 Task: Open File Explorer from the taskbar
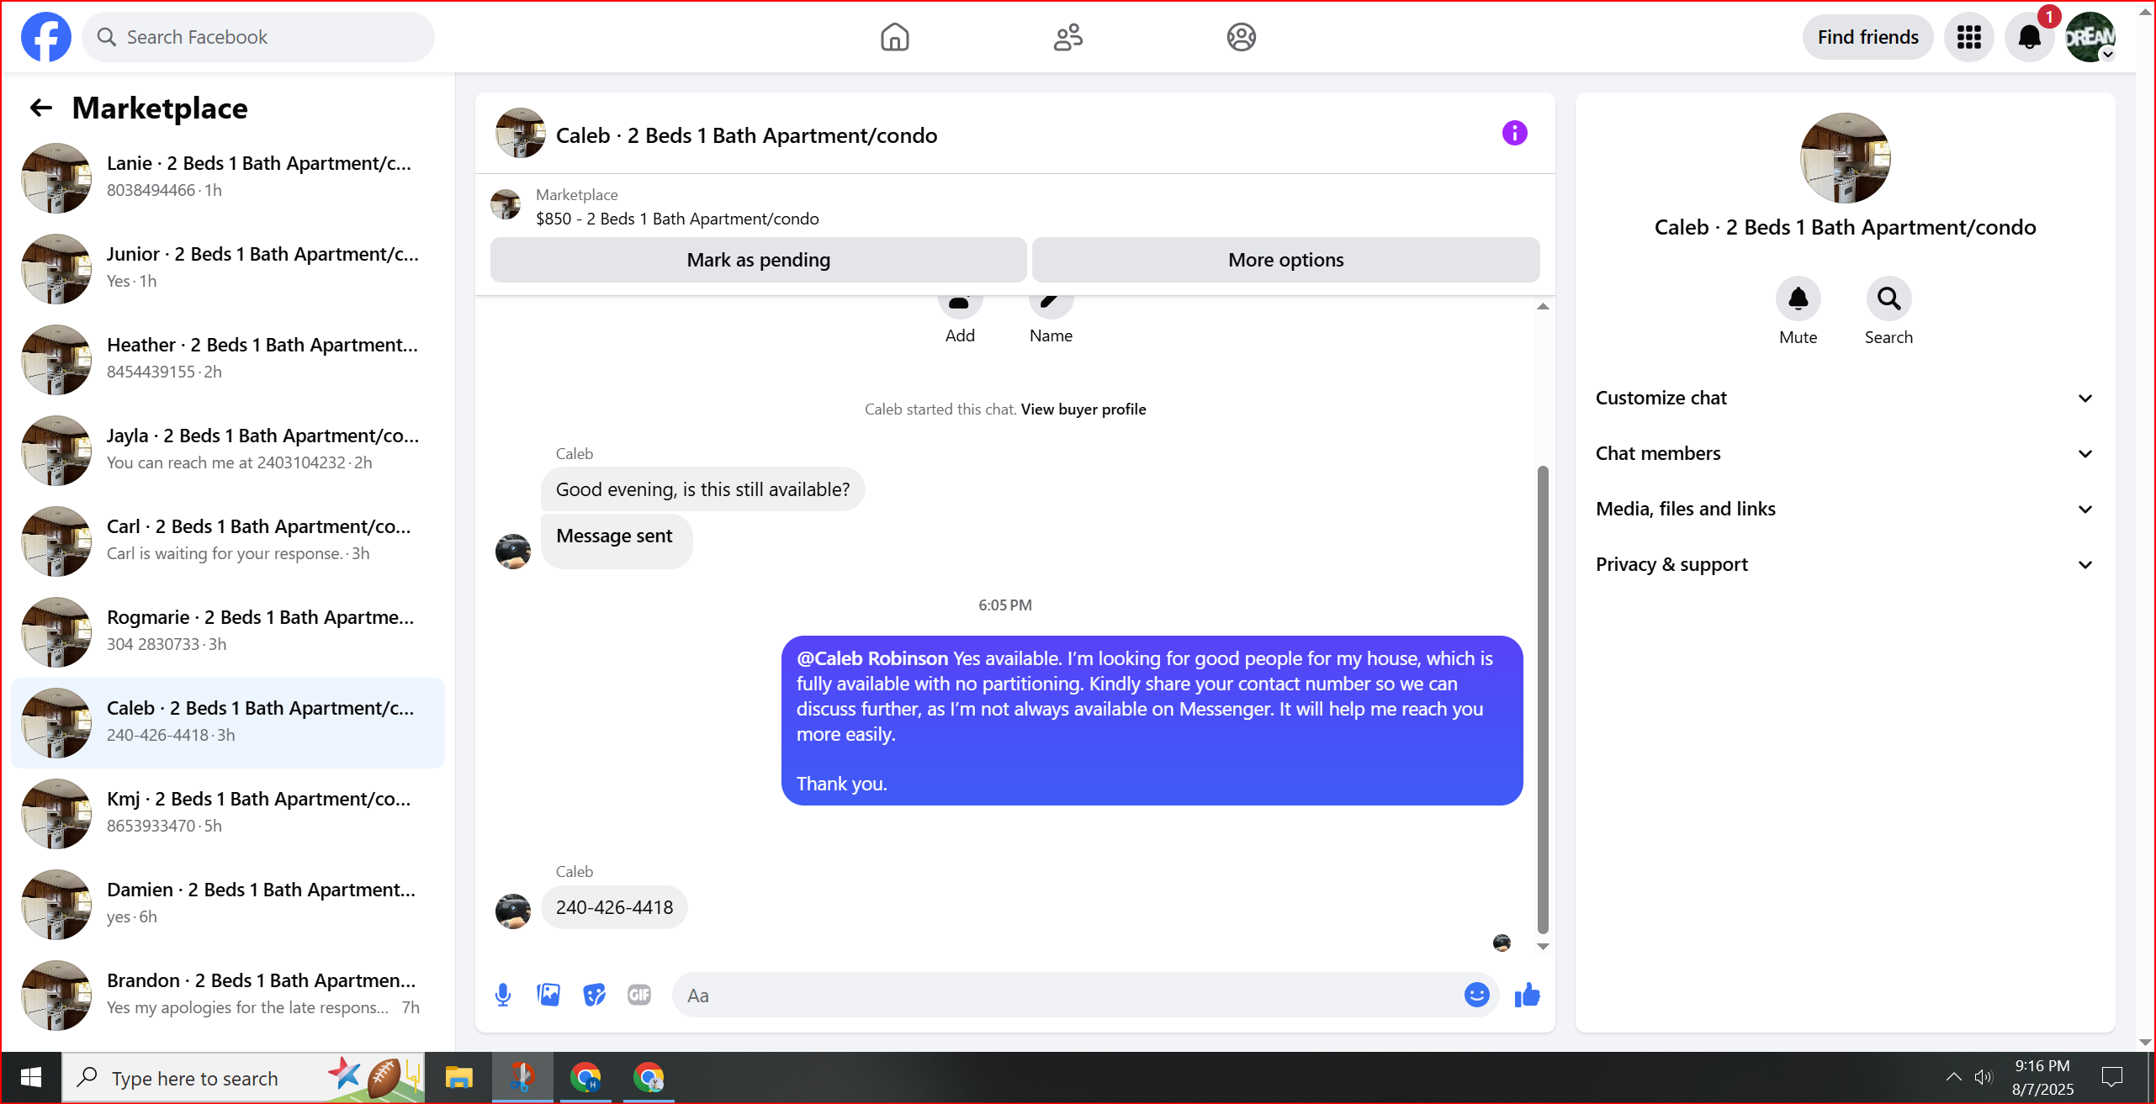pyautogui.click(x=458, y=1077)
